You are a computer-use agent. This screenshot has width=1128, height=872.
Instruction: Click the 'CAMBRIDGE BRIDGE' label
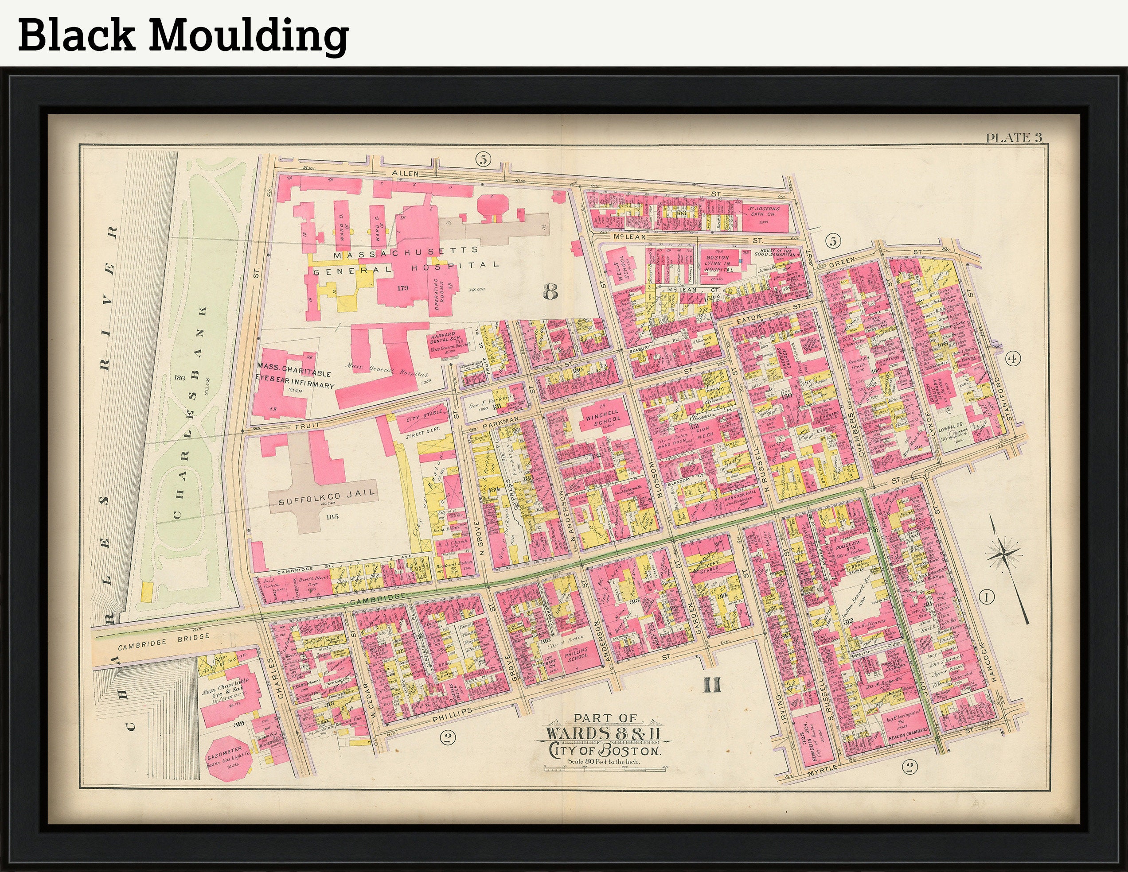coord(164,642)
